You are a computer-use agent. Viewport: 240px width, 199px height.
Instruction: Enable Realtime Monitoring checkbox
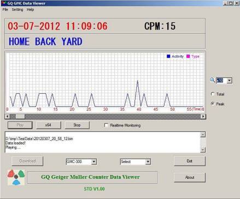pos(106,125)
